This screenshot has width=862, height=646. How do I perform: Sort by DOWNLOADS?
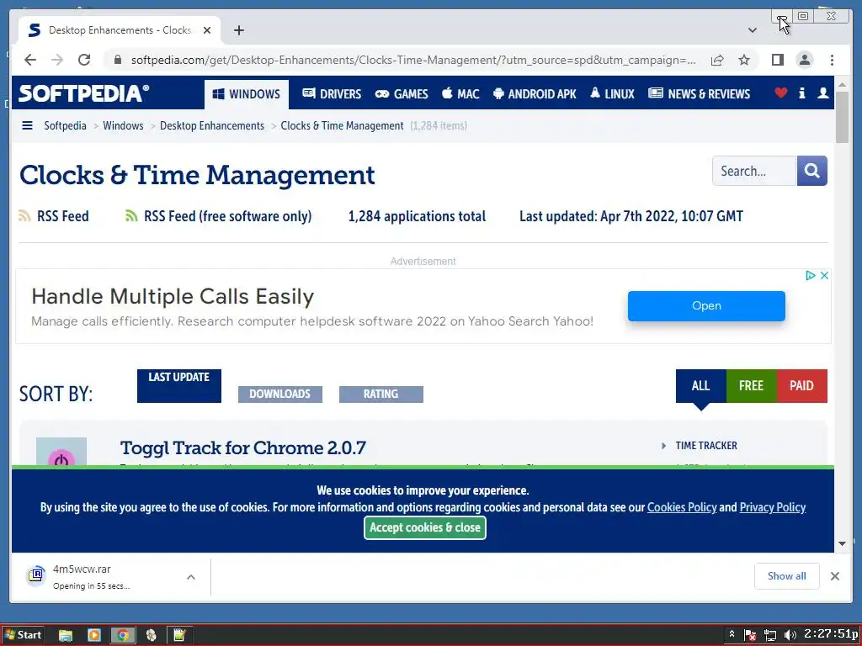pyautogui.click(x=279, y=394)
